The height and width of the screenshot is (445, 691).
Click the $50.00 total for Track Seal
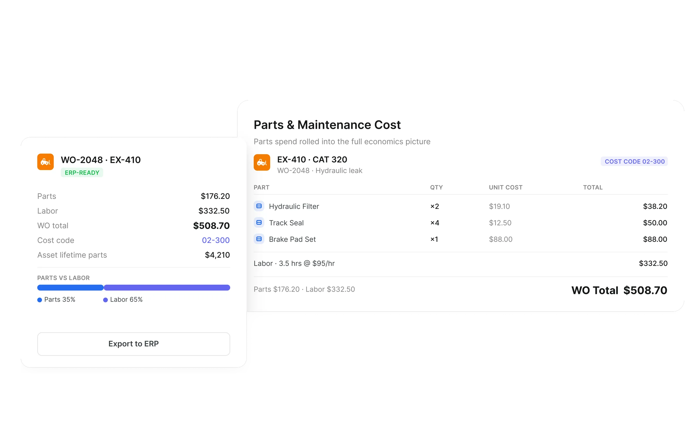point(655,223)
